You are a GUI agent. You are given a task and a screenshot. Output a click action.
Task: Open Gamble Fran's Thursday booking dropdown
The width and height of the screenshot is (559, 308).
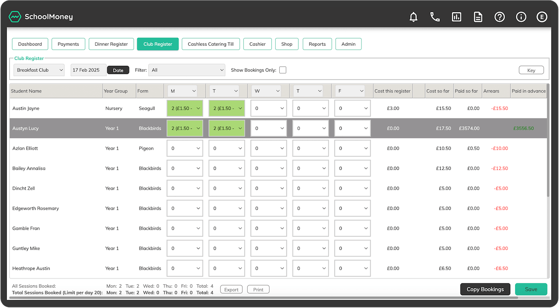(311, 228)
